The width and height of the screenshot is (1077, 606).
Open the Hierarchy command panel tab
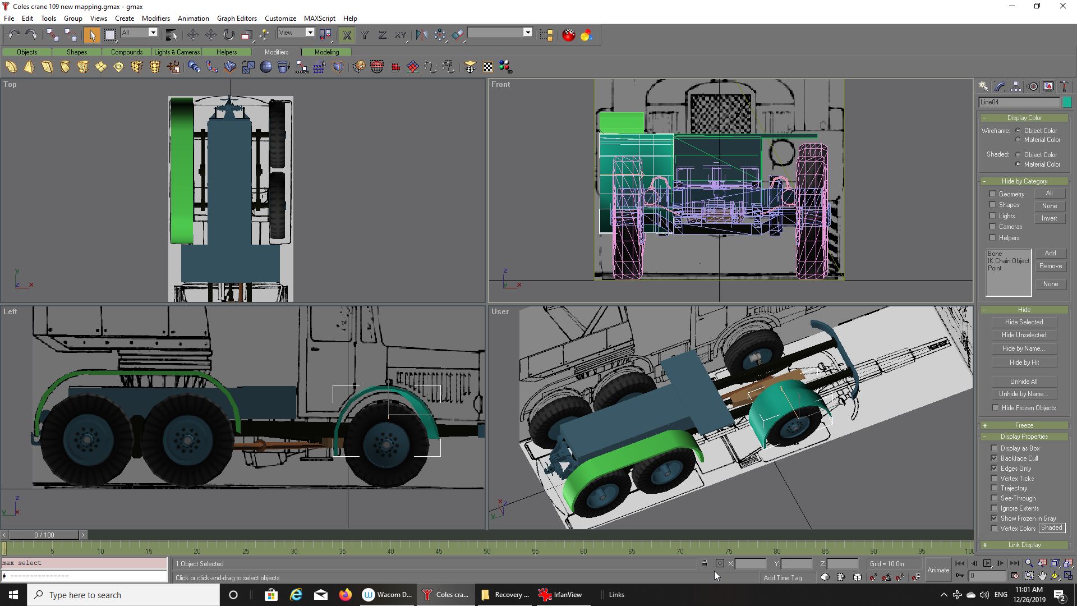click(x=1016, y=86)
